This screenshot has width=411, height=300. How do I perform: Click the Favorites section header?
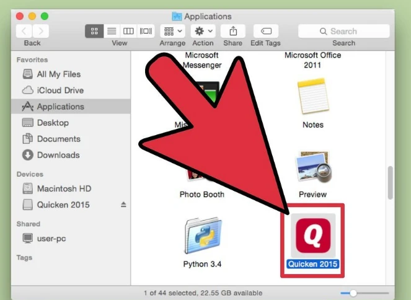(x=32, y=60)
